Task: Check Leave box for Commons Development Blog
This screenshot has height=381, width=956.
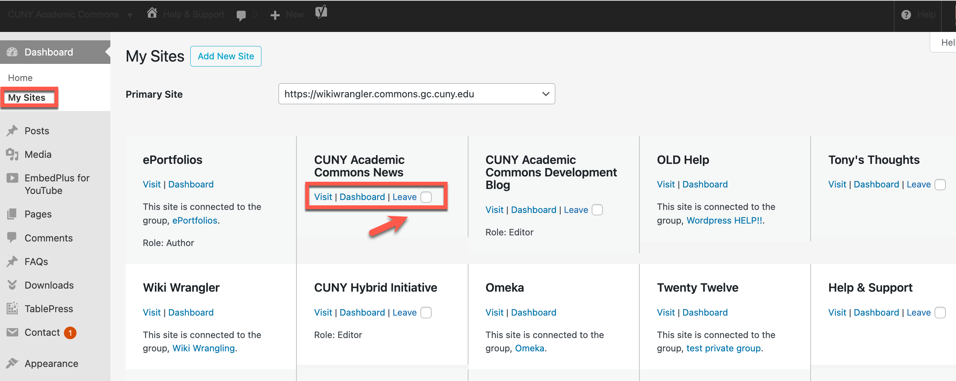Action: tap(597, 210)
